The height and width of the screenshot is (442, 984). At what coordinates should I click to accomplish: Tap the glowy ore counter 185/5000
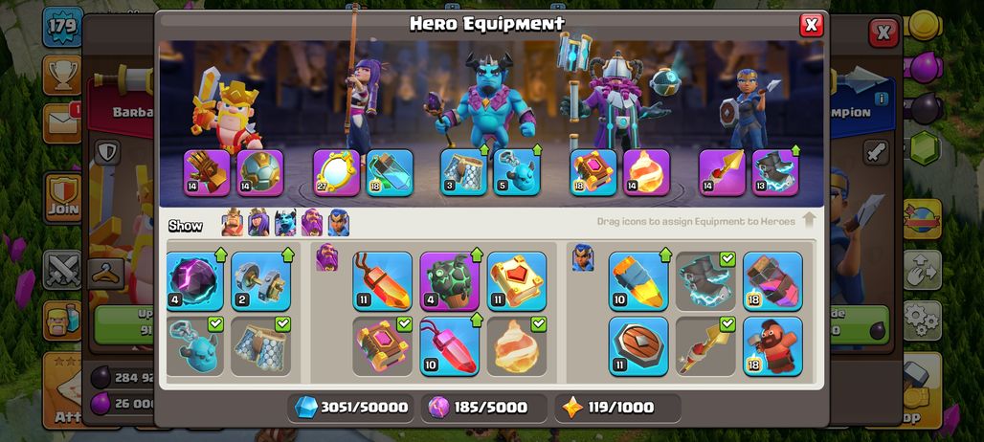coord(483,408)
